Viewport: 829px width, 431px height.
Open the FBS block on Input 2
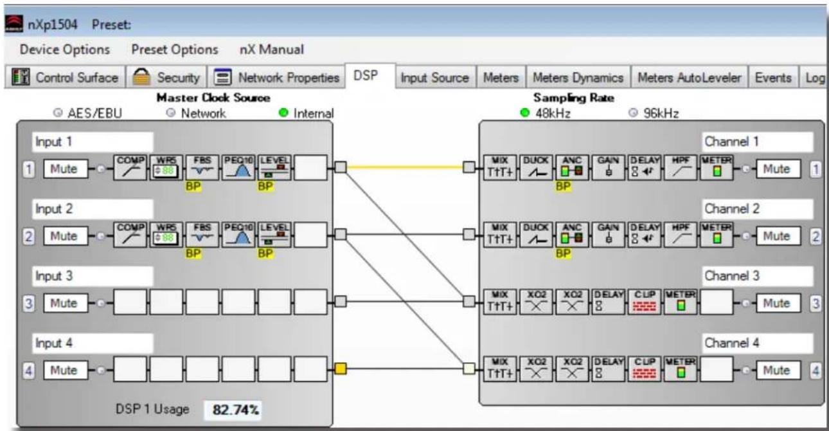[x=203, y=235]
